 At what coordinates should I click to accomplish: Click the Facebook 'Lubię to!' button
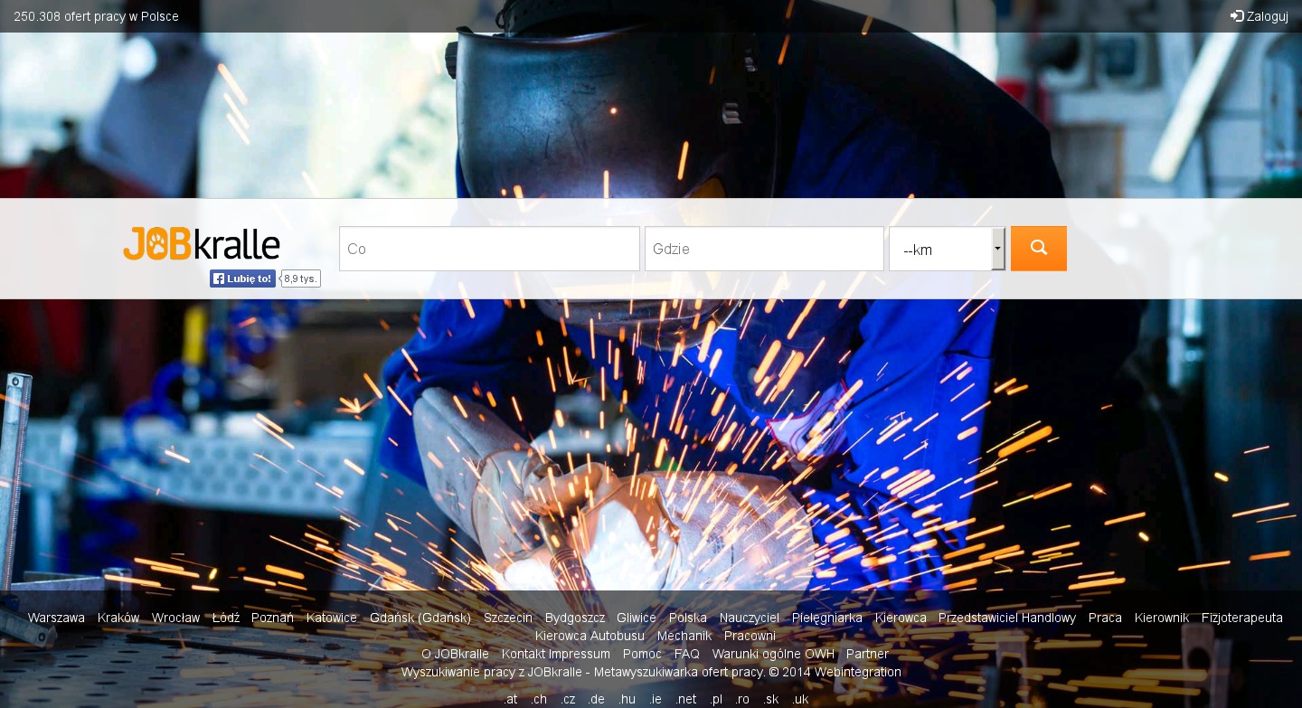click(242, 278)
